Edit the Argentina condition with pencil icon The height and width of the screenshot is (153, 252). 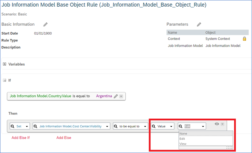pos(116,96)
